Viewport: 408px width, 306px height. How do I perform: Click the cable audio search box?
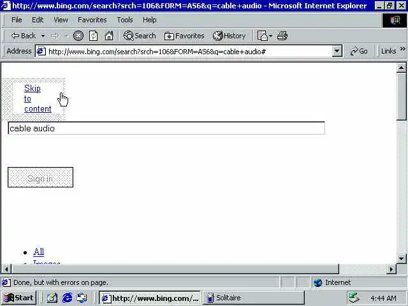[166, 128]
